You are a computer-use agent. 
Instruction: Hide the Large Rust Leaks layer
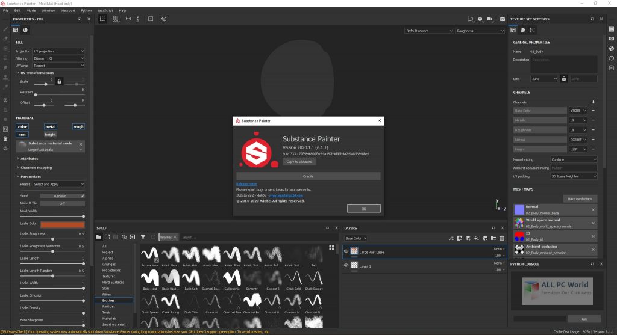pyautogui.click(x=346, y=251)
